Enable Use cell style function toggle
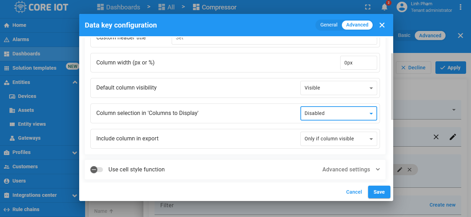Viewport: 471px width, 217px height. click(97, 170)
